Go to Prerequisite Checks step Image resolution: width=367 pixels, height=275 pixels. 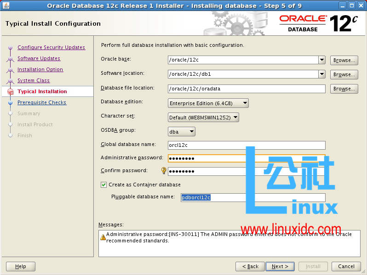tap(42, 102)
